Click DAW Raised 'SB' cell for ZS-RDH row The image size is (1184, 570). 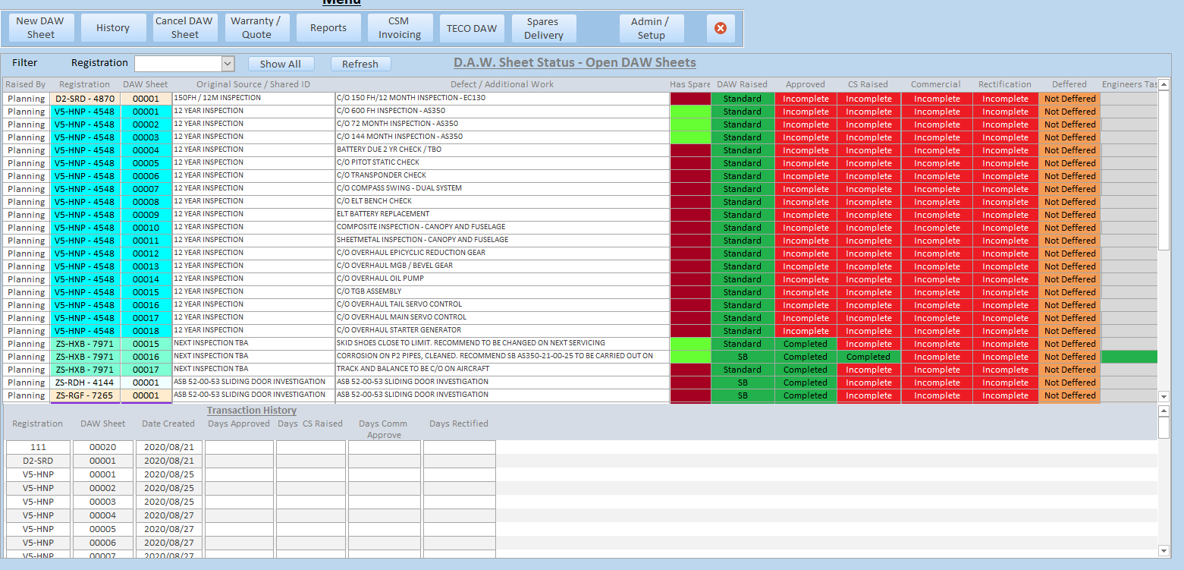click(x=743, y=383)
